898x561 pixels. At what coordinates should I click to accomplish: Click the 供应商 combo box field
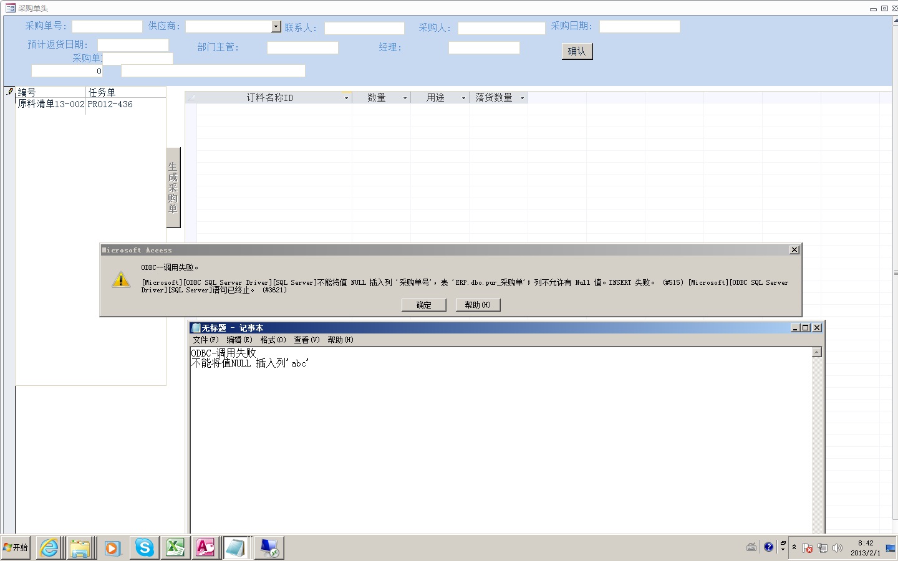coord(229,26)
